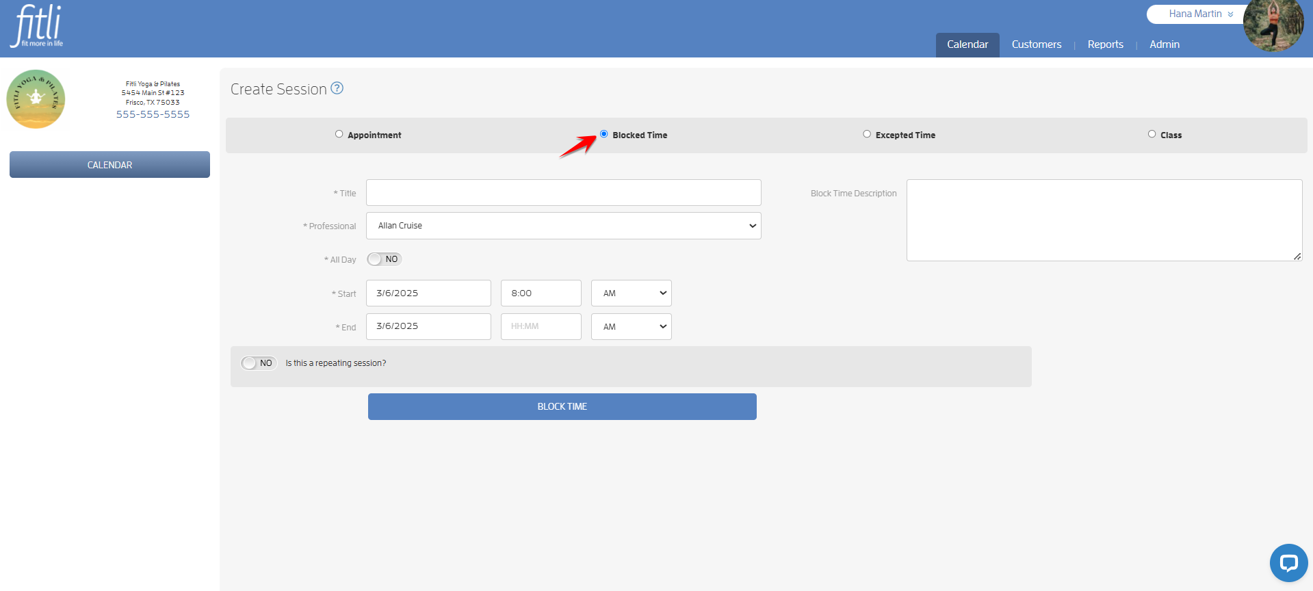Image resolution: width=1313 pixels, height=591 pixels.
Task: Open the Reports tab
Action: (x=1105, y=44)
